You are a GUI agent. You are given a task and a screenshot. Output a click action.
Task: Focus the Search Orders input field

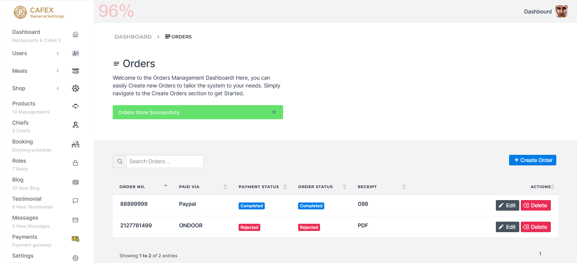point(165,161)
